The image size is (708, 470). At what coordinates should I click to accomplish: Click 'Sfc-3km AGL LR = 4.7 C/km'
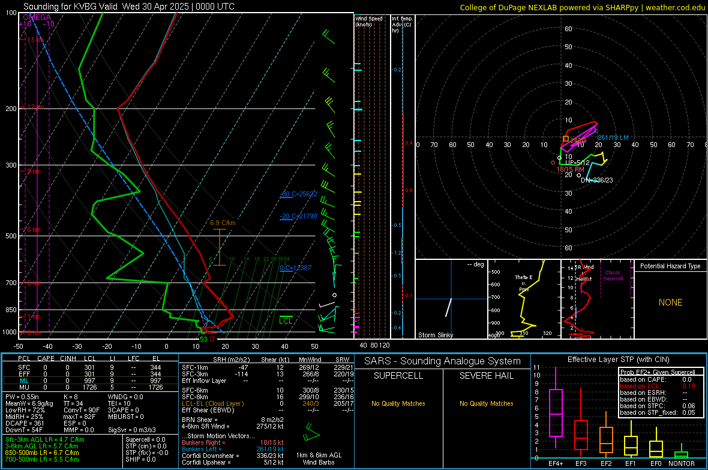pyautogui.click(x=45, y=439)
